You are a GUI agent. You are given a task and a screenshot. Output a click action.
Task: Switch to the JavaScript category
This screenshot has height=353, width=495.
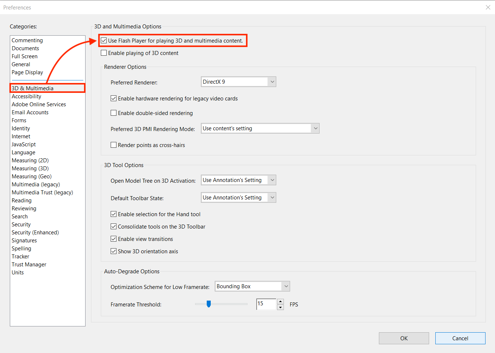(24, 144)
